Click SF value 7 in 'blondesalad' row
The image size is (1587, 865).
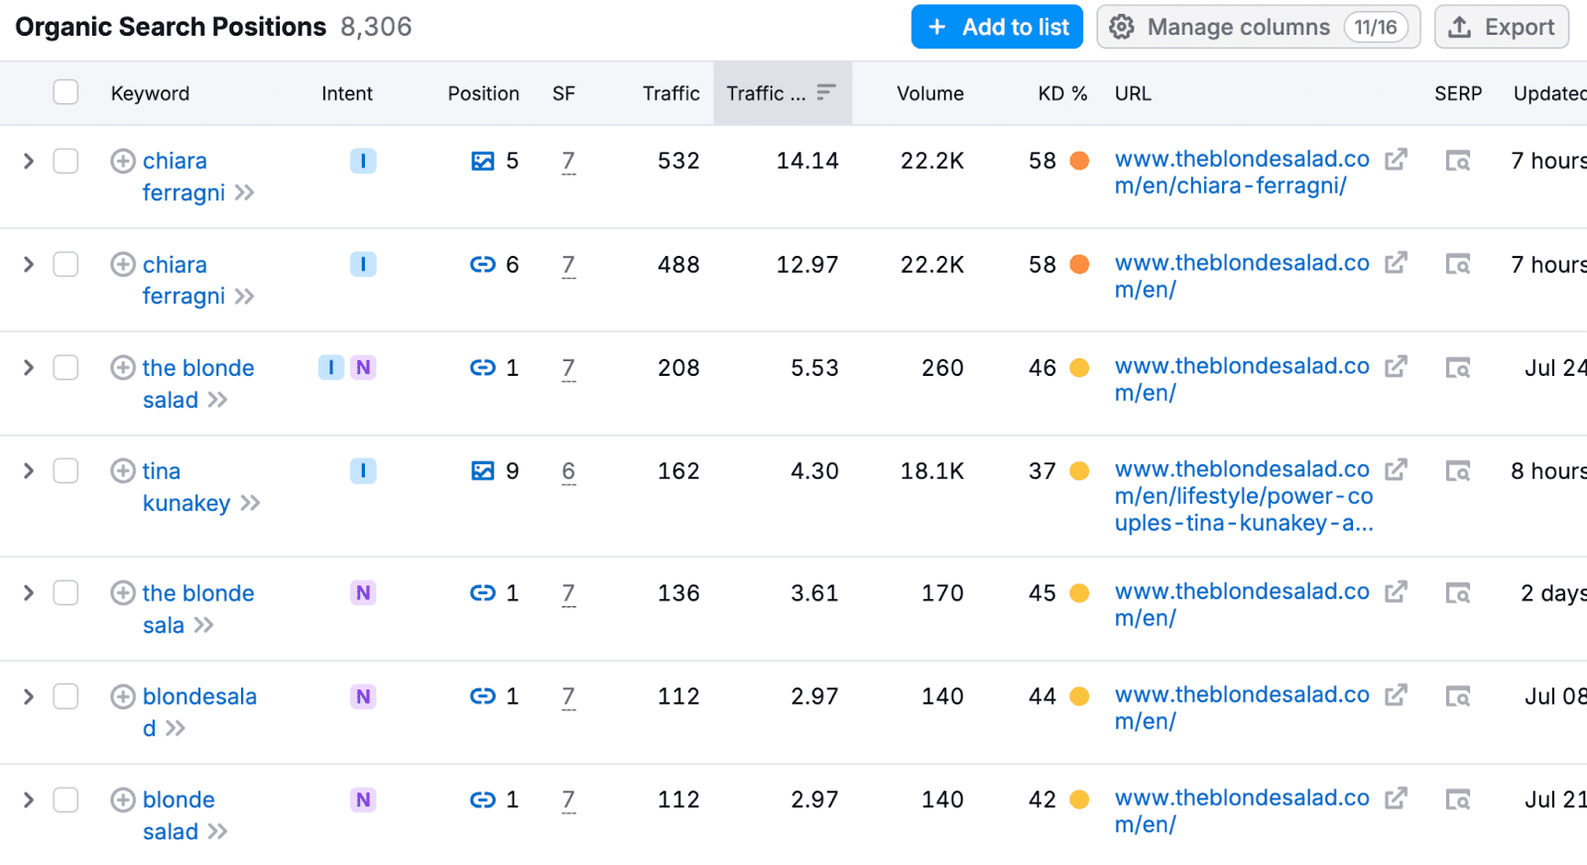point(568,696)
